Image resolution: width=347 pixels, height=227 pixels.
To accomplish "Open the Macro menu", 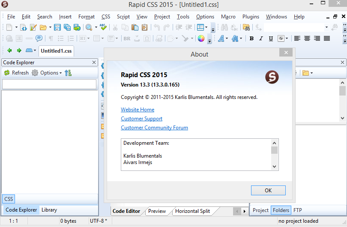I will [x=228, y=17].
